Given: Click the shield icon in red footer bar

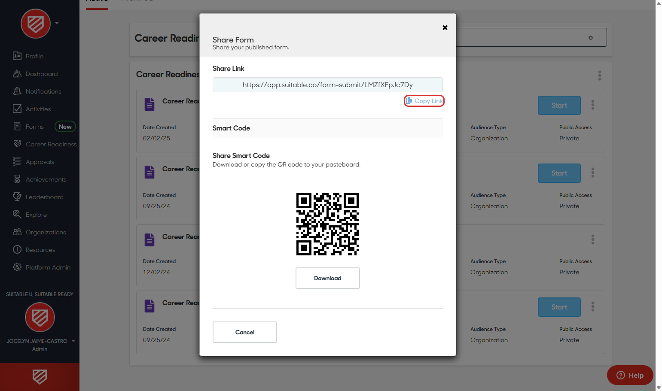Looking at the screenshot, I should point(40,377).
